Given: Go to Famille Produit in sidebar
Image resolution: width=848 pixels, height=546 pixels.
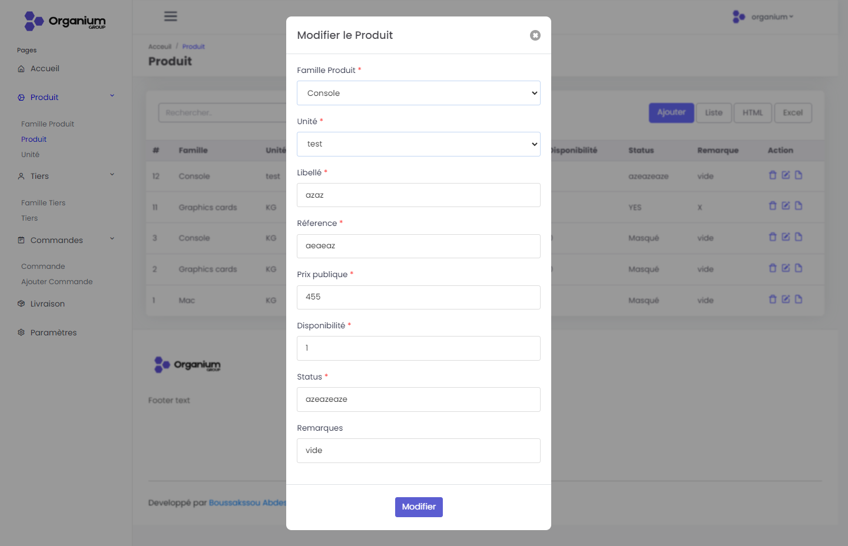Looking at the screenshot, I should click(48, 124).
